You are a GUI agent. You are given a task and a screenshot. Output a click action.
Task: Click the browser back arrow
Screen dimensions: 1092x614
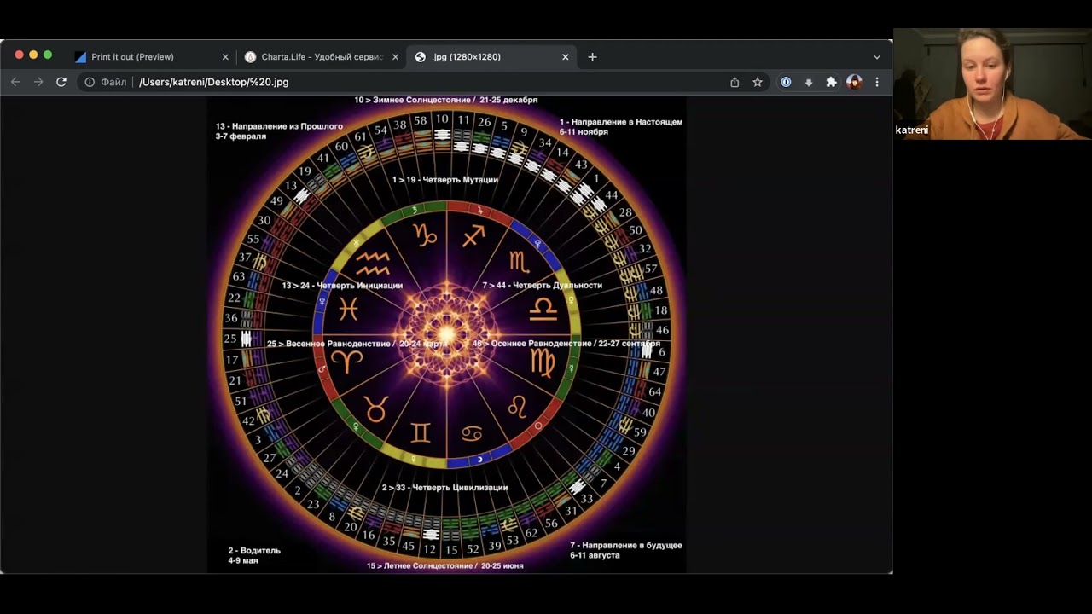pyautogui.click(x=15, y=82)
